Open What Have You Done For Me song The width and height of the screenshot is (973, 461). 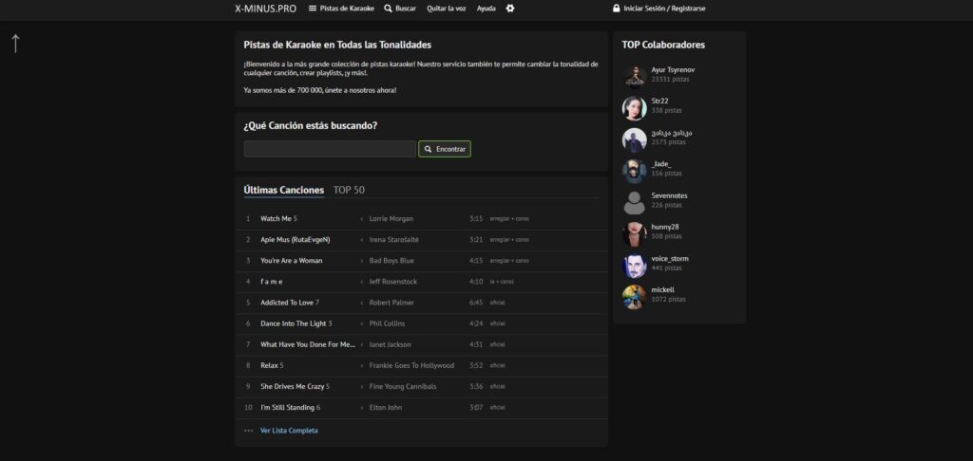tap(308, 344)
